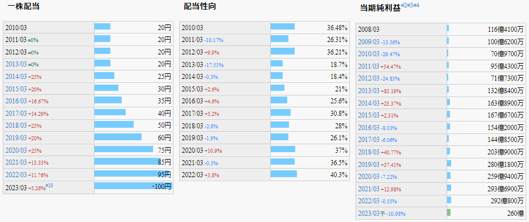Open 2009/03 link in 当期純利益 table
The width and height of the screenshot is (529, 222).
pos(369,42)
